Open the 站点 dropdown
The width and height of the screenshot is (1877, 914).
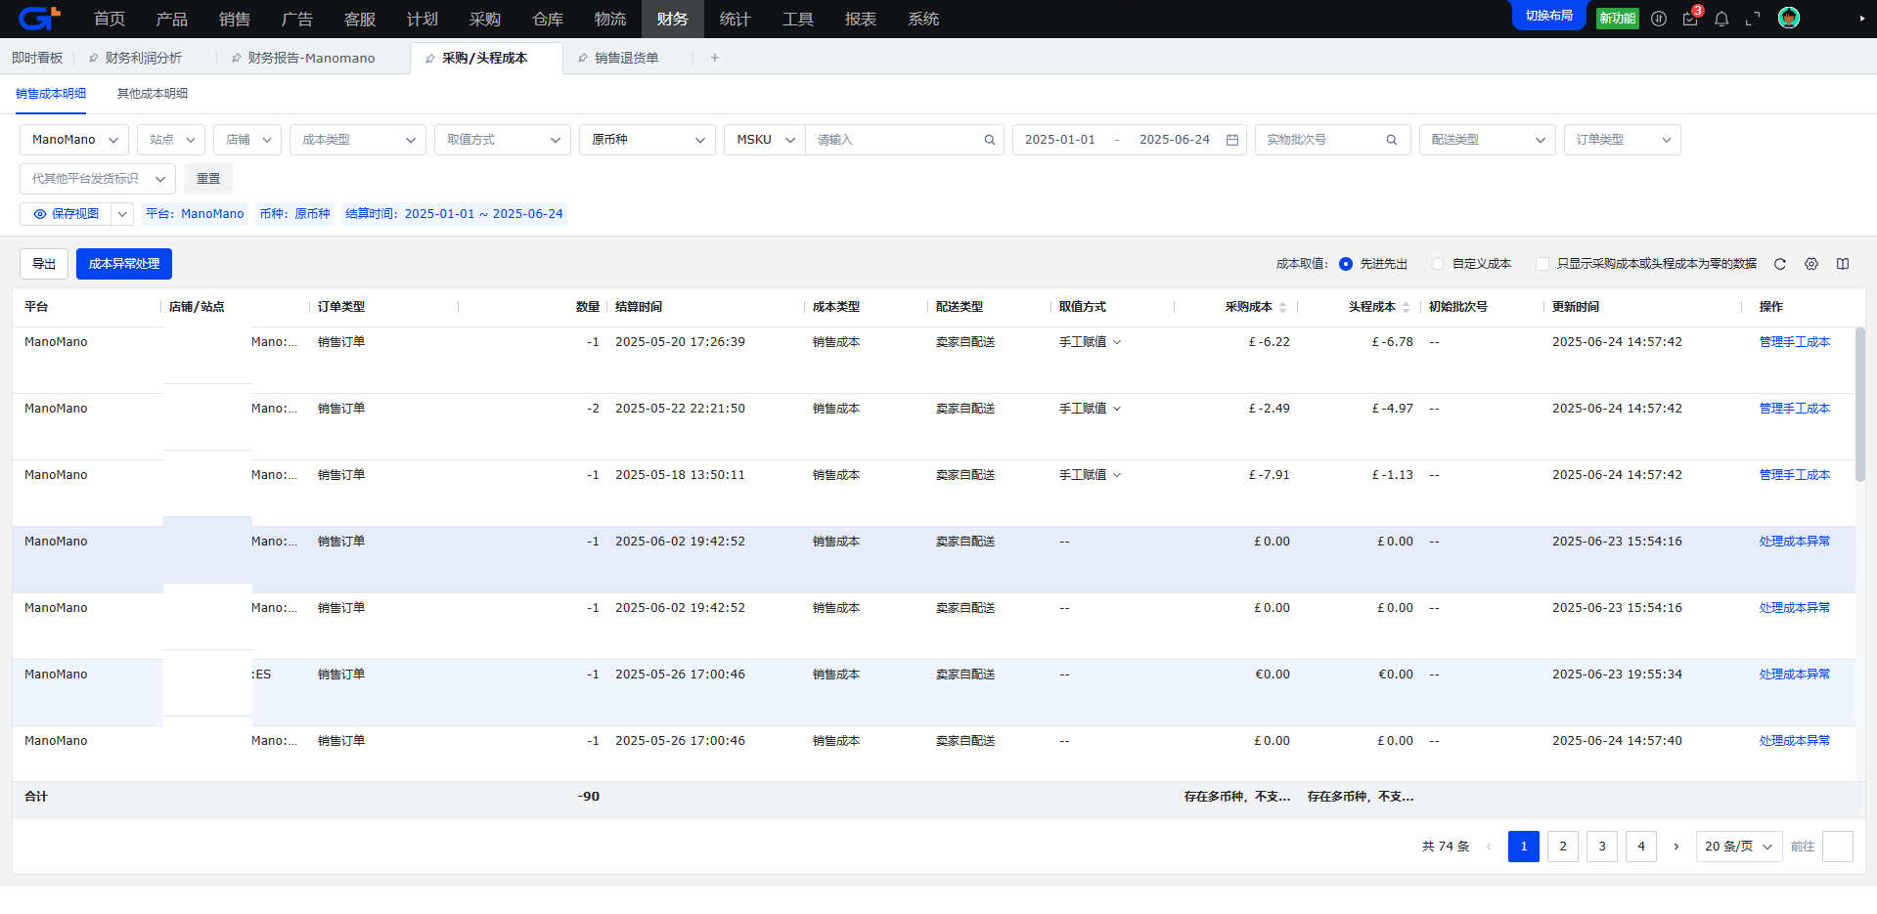(x=171, y=140)
